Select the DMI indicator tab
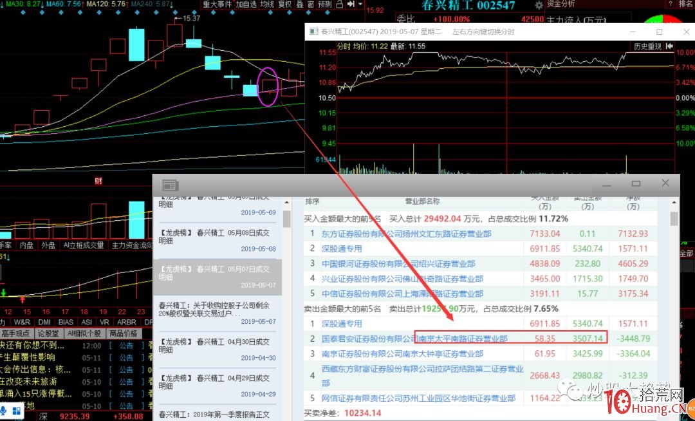The width and height of the screenshot is (695, 421). pyautogui.click(x=44, y=322)
